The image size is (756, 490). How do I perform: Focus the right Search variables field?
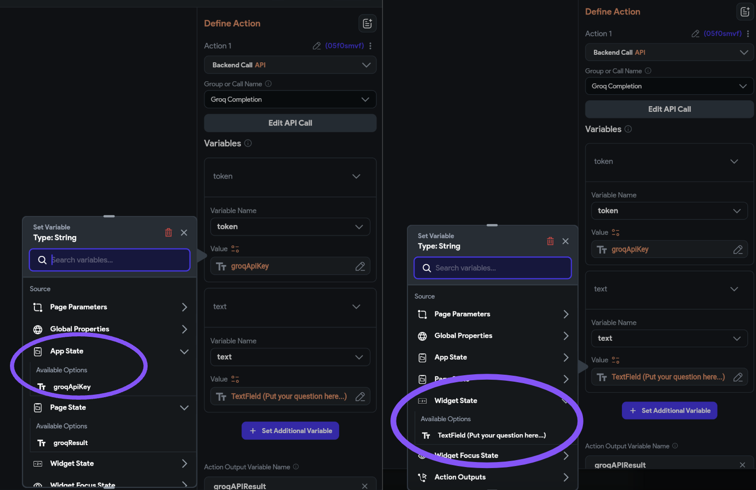(493, 268)
